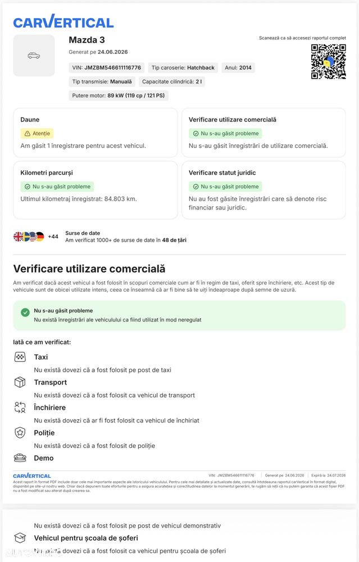
Task: Click the green checkmark in the results banner
Action: click(25, 312)
